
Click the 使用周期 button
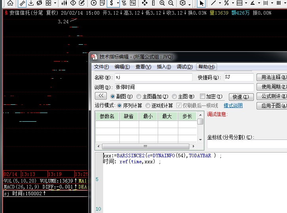tap(272, 87)
